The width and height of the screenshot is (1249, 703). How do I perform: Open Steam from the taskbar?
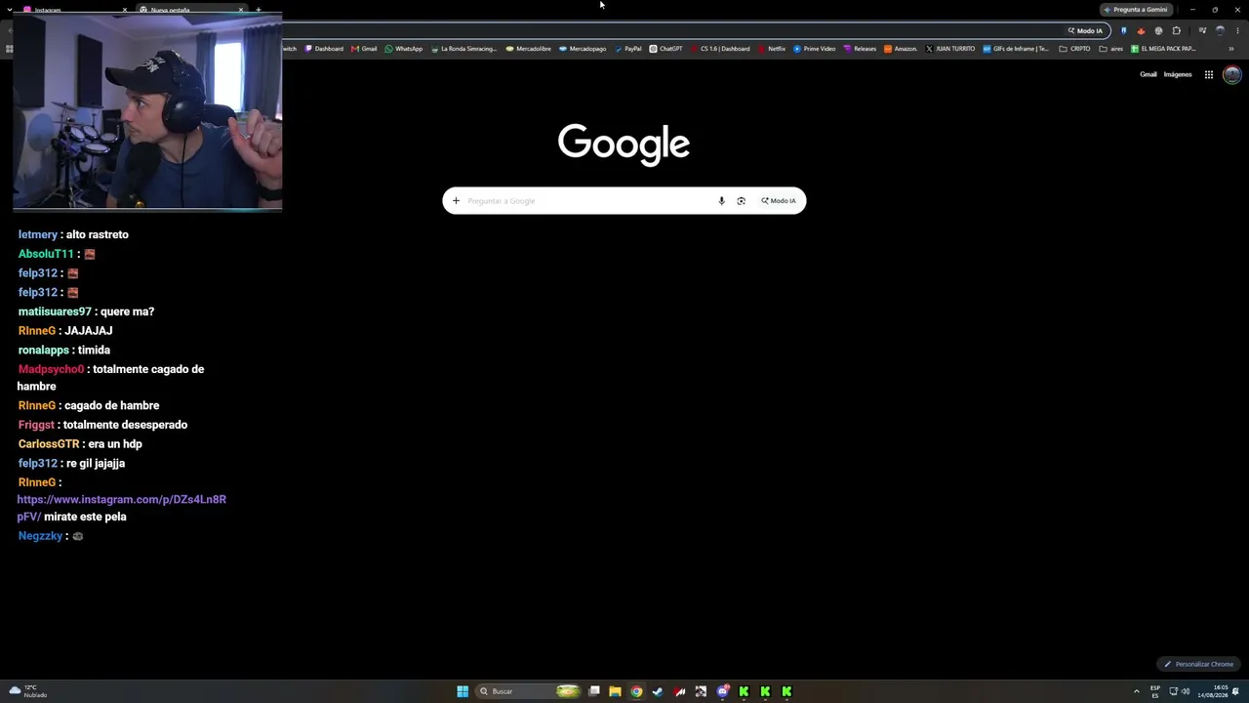[658, 691]
